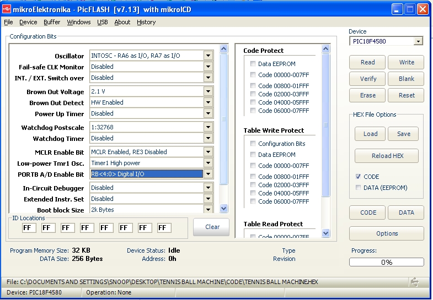This screenshot has width=433, height=300.
Task: Tick Table Write Protect Configuration Bits
Action: (253, 143)
